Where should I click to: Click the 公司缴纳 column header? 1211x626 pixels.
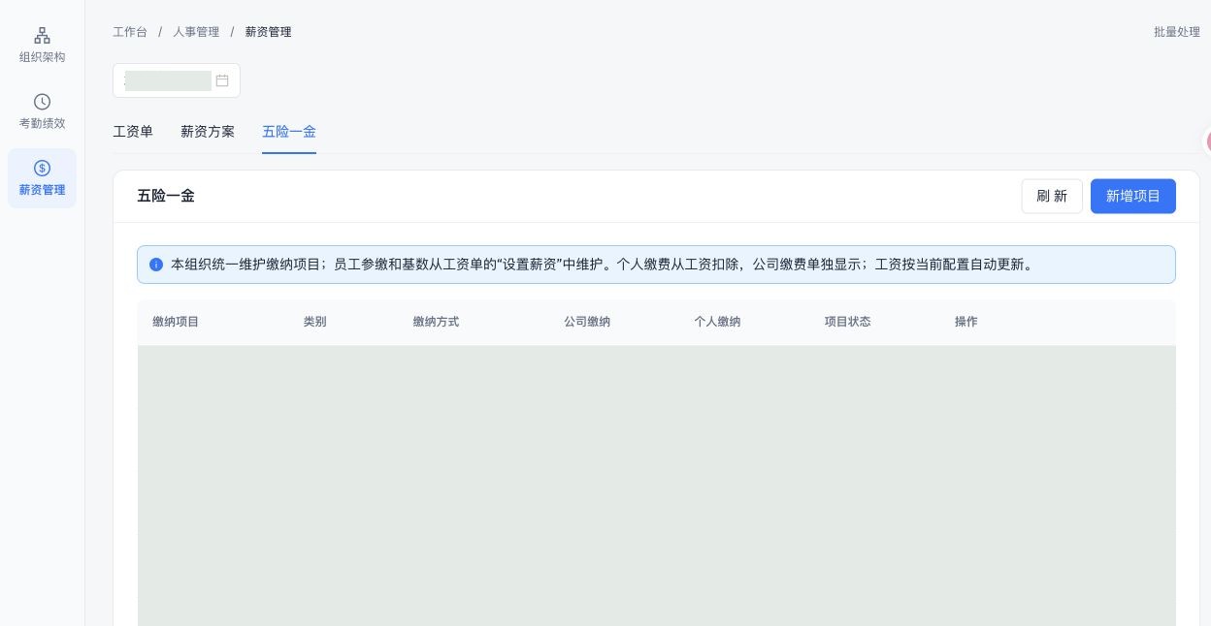(x=587, y=322)
